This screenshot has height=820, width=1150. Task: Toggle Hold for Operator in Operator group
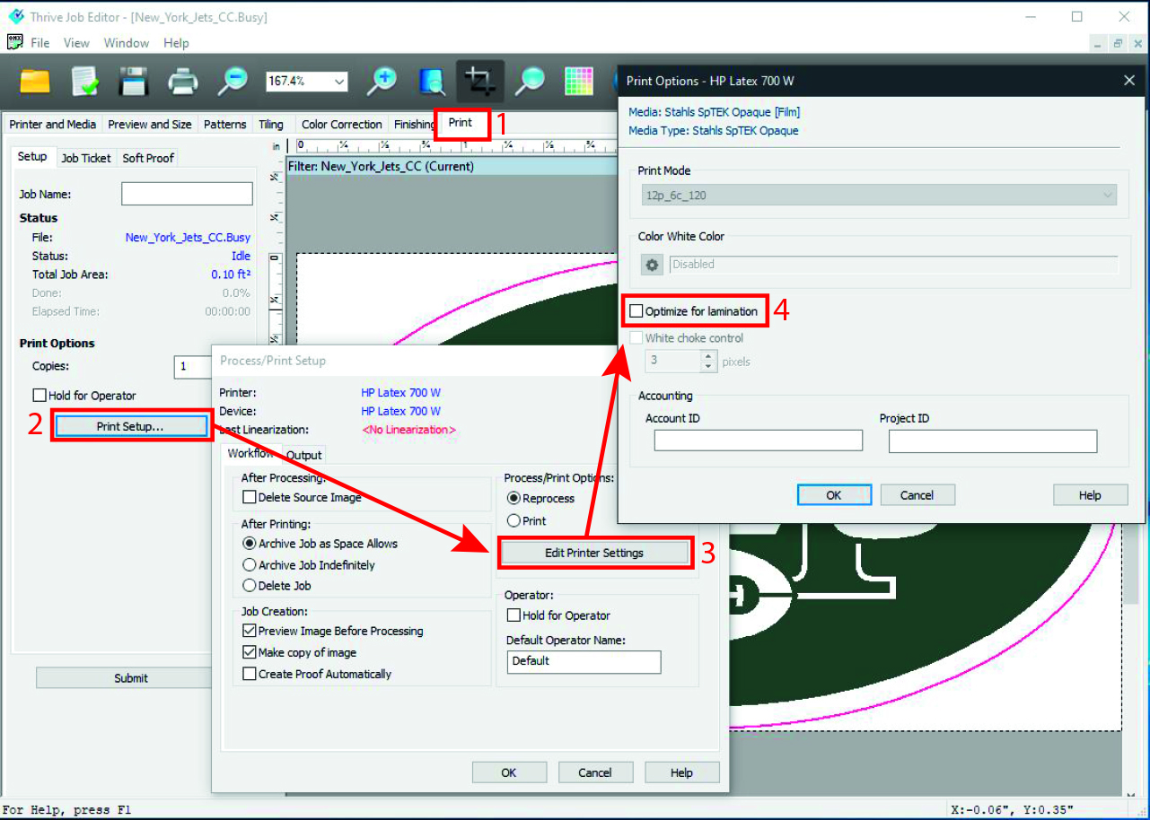(x=514, y=615)
